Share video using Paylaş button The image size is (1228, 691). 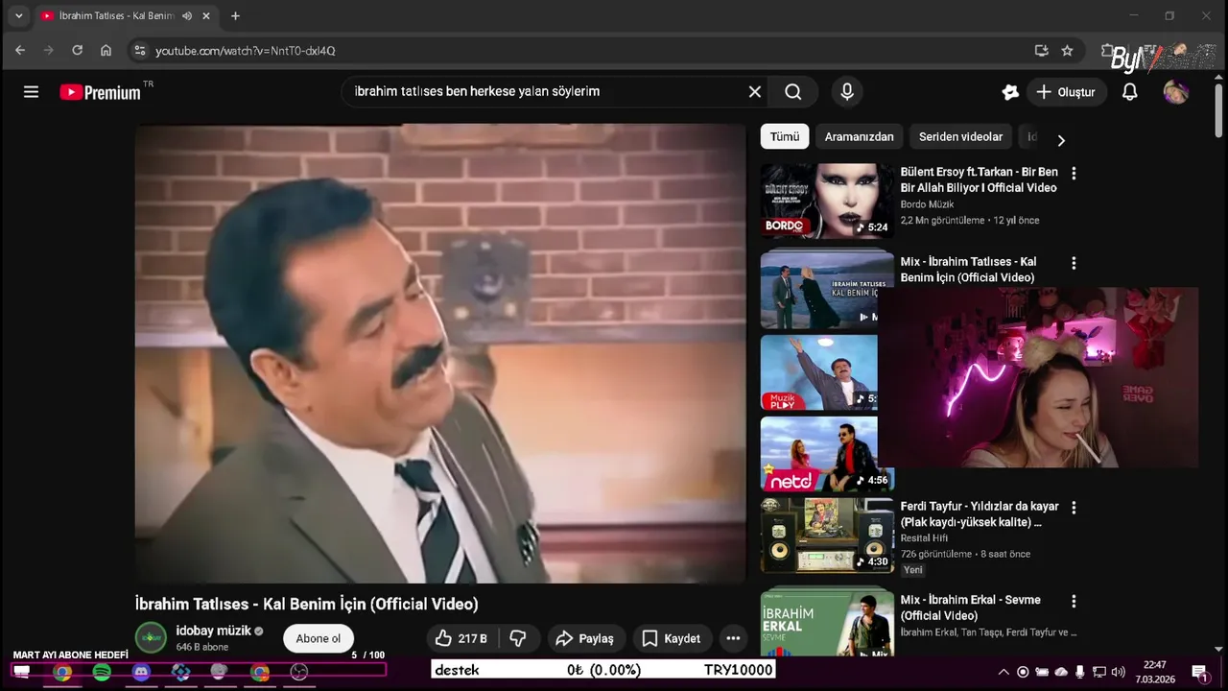[584, 638]
